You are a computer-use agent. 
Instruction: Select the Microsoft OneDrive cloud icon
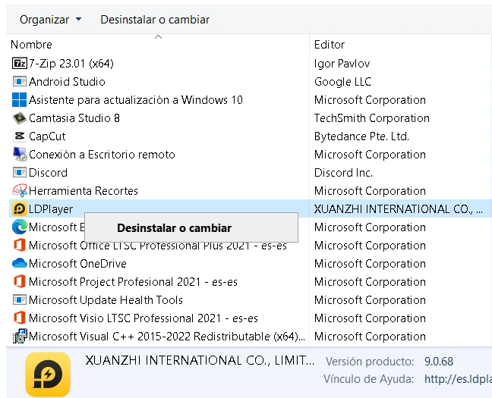(20, 264)
